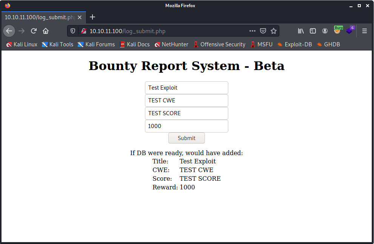Click the 'If DB were ready' message
Viewport: 374px width, 244px height.
point(186,153)
